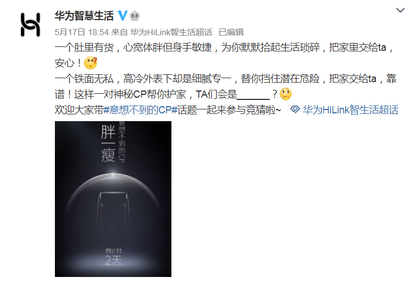Click the 倒计时 2天 countdown on poster

113,257
